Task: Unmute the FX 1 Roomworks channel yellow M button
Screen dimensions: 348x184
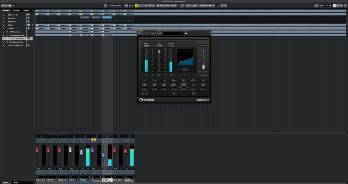Action: tap(93, 140)
